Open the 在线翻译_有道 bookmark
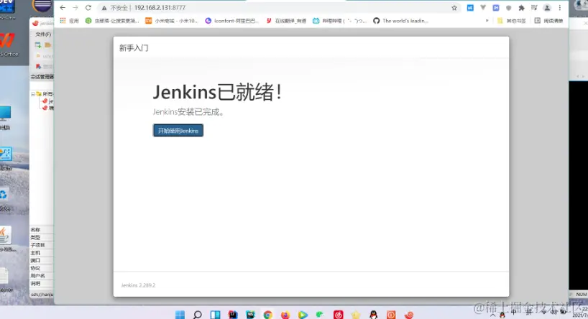This screenshot has height=319, width=588. point(287,21)
